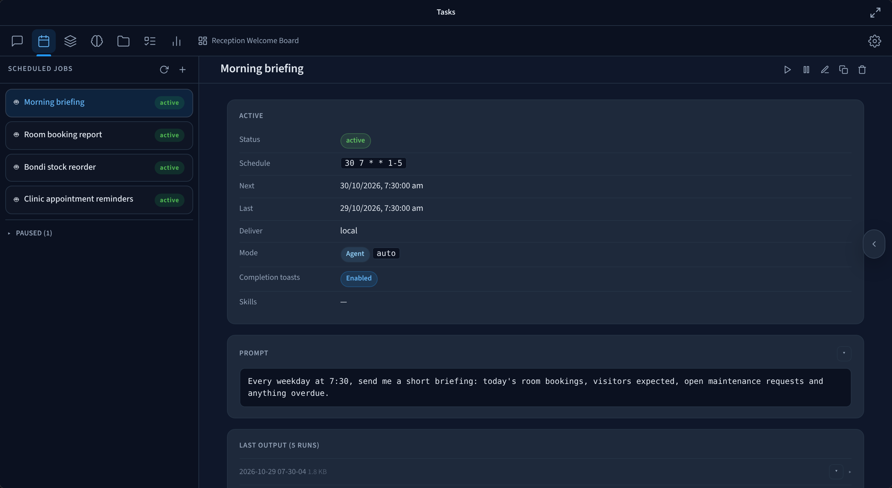
Task: Open the checklist icon in top toolbar
Action: 150,41
